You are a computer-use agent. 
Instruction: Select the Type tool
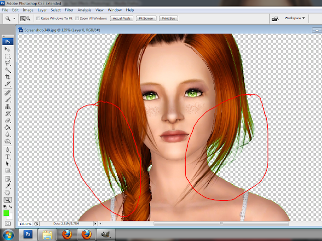click(x=8, y=156)
